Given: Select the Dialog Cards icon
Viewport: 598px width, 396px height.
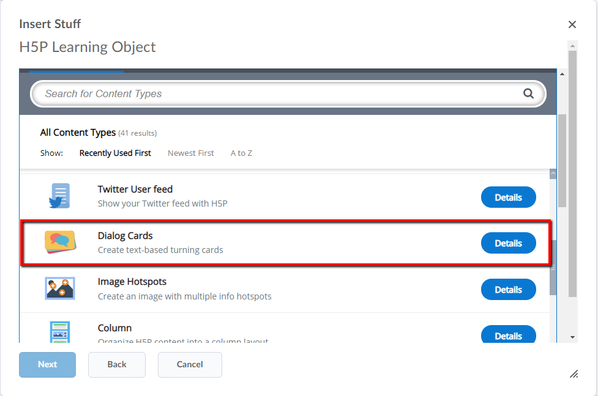Looking at the screenshot, I should (x=59, y=242).
